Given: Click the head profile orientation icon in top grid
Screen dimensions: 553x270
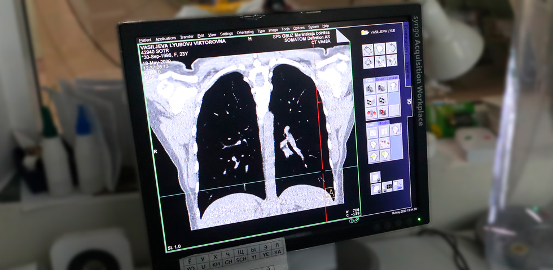Looking at the screenshot, I should tap(379, 49).
